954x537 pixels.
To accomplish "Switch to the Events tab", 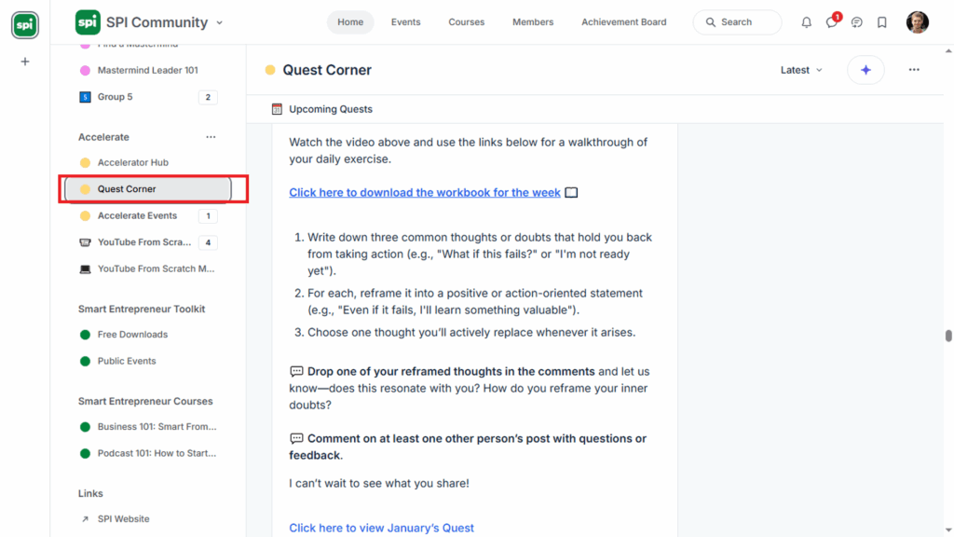I will 405,22.
